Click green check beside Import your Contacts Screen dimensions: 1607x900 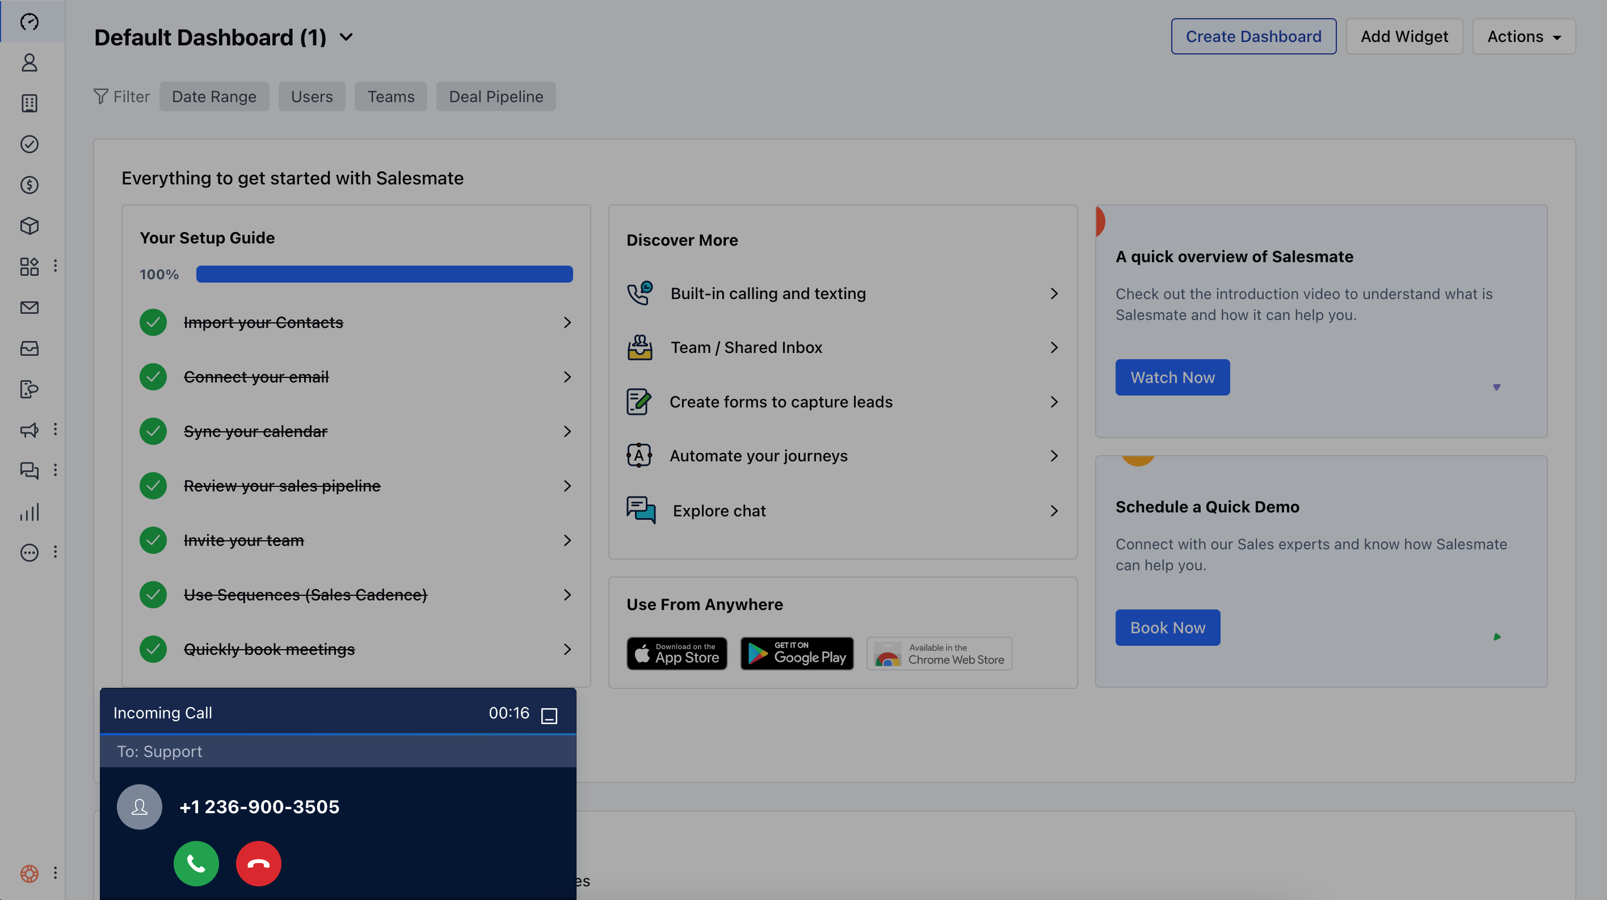click(153, 322)
